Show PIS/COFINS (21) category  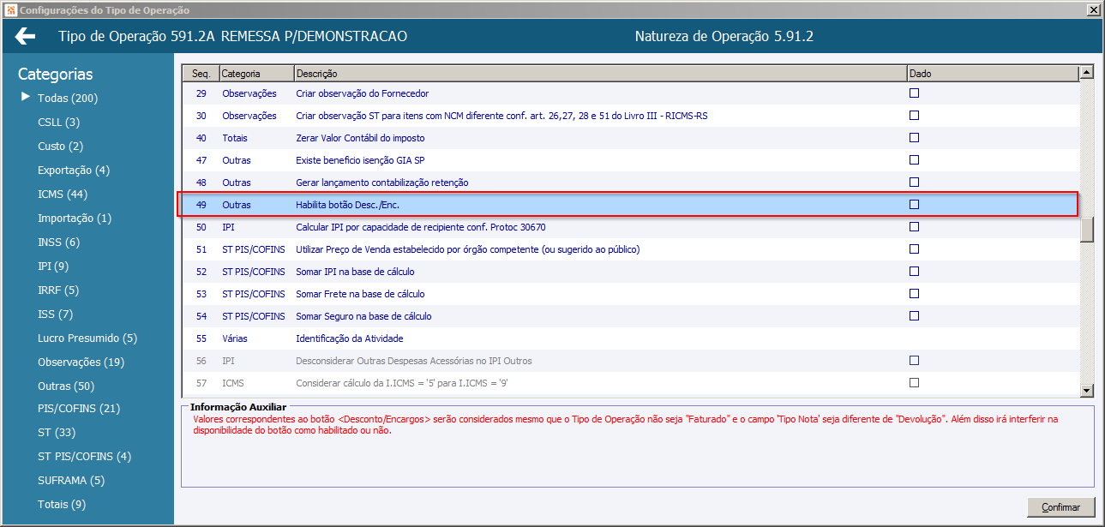tap(79, 408)
